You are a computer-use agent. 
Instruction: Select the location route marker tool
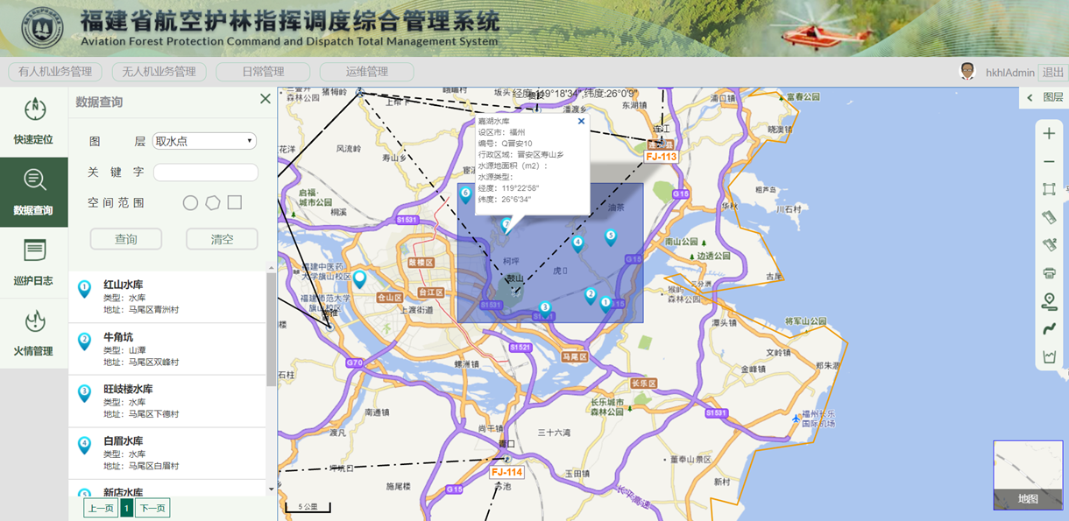[1049, 301]
